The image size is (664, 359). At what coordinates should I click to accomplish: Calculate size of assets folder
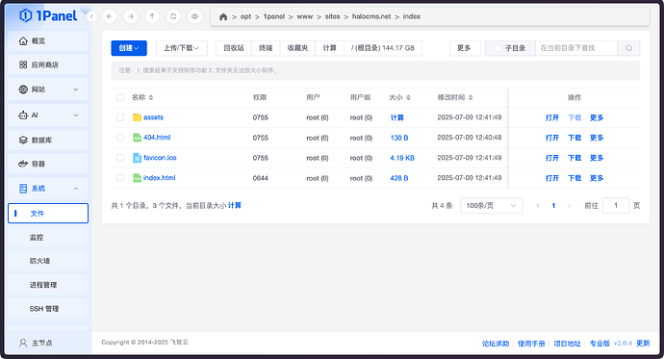(396, 117)
